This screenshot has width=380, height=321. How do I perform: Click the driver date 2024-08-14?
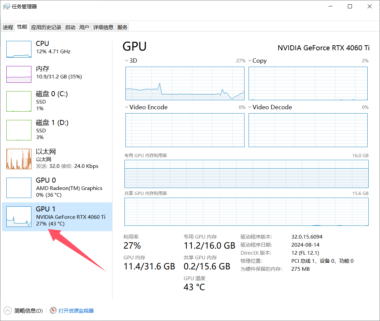pyautogui.click(x=305, y=245)
